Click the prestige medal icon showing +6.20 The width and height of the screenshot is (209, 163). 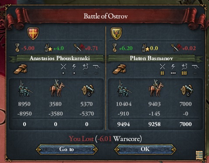coord(114,47)
